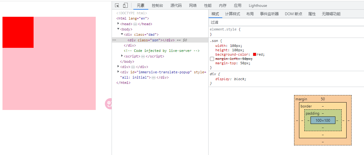Screen dimensions: 364x155
Task: Click the ellipsis badge inside the script tag
Action: click(x=143, y=57)
